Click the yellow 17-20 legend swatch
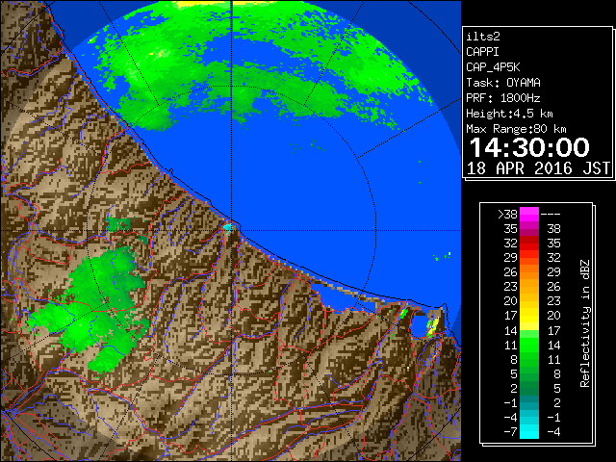The height and width of the screenshot is (462, 616). pyautogui.click(x=529, y=316)
